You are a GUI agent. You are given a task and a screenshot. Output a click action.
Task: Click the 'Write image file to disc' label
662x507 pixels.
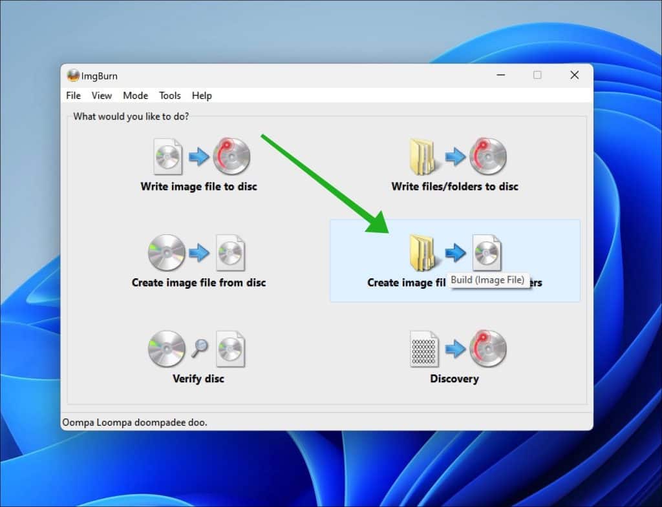tap(199, 187)
